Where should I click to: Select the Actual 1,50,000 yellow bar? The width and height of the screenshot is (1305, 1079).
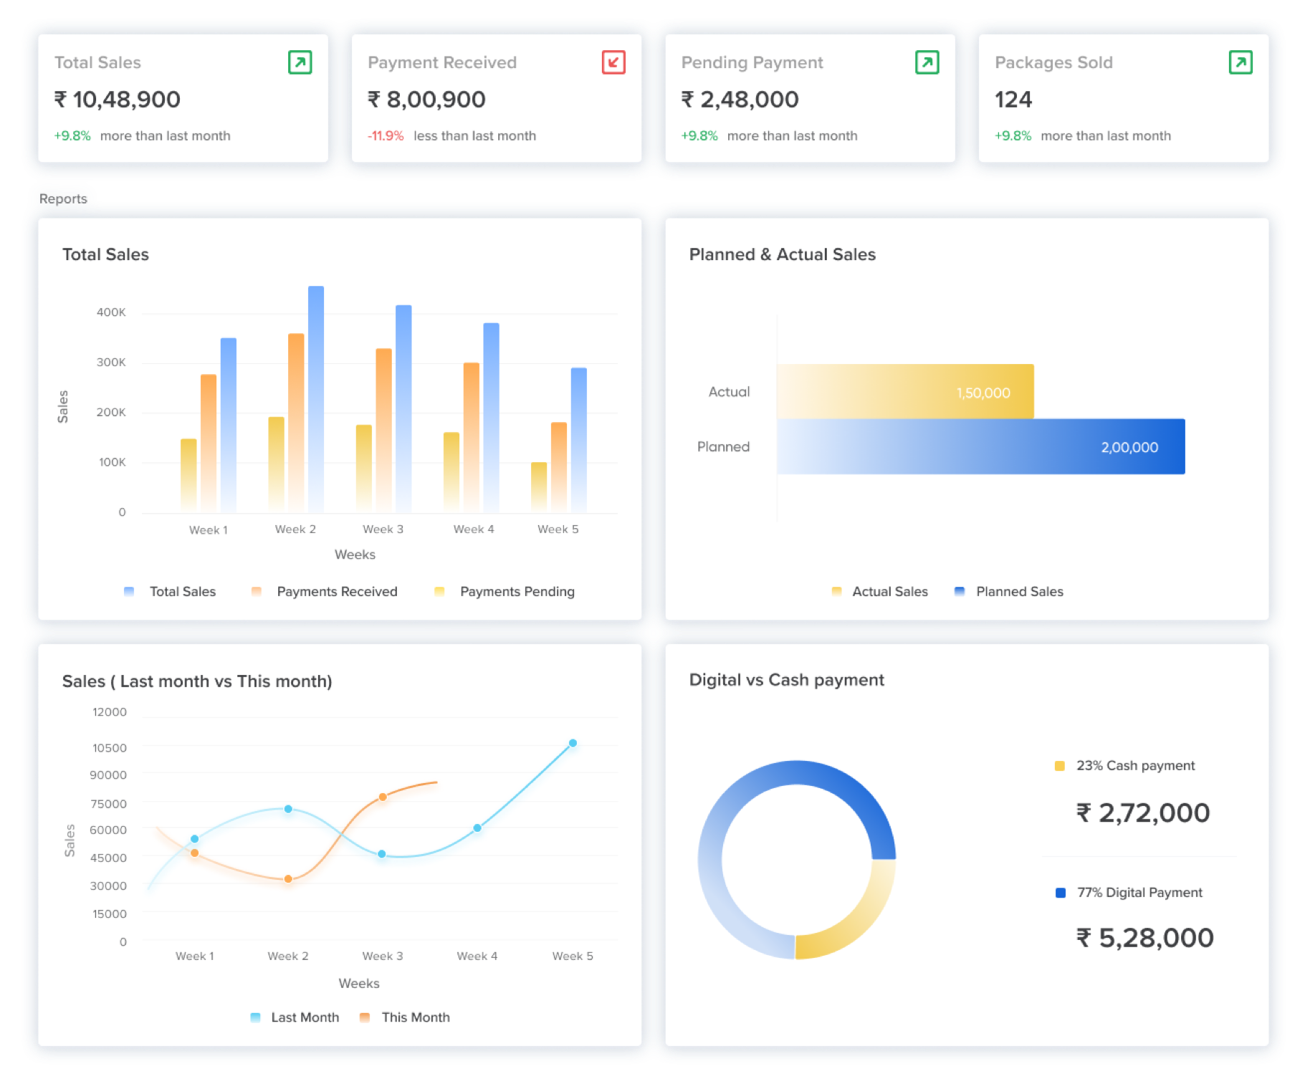[904, 392]
